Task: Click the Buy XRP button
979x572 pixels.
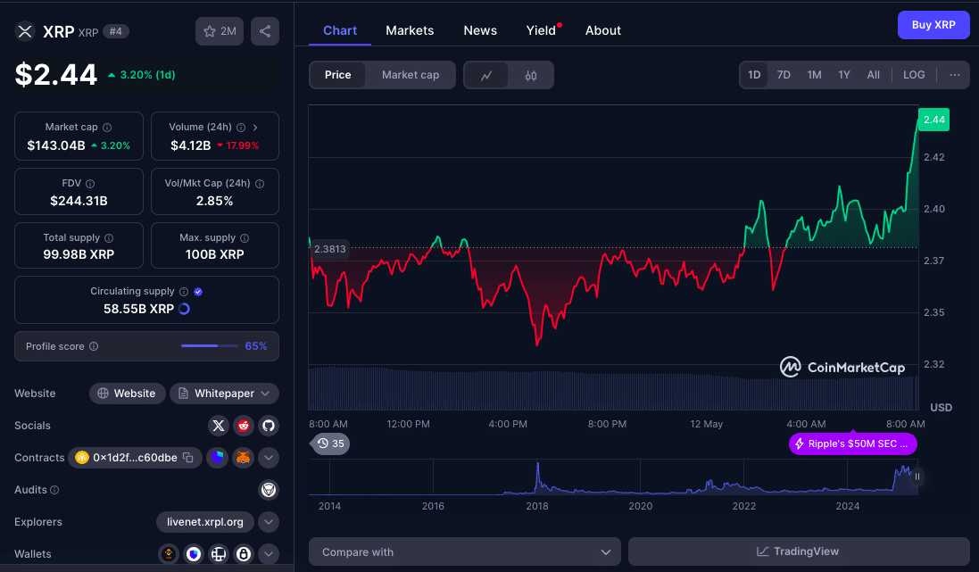Action: [x=933, y=25]
